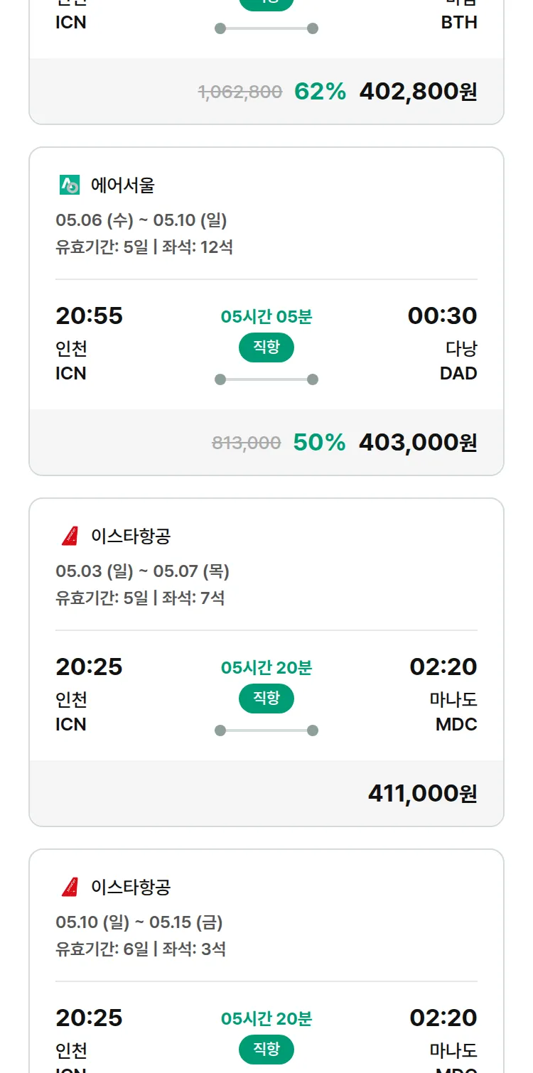
Task: Click the DAD destination airport code
Action: click(458, 374)
